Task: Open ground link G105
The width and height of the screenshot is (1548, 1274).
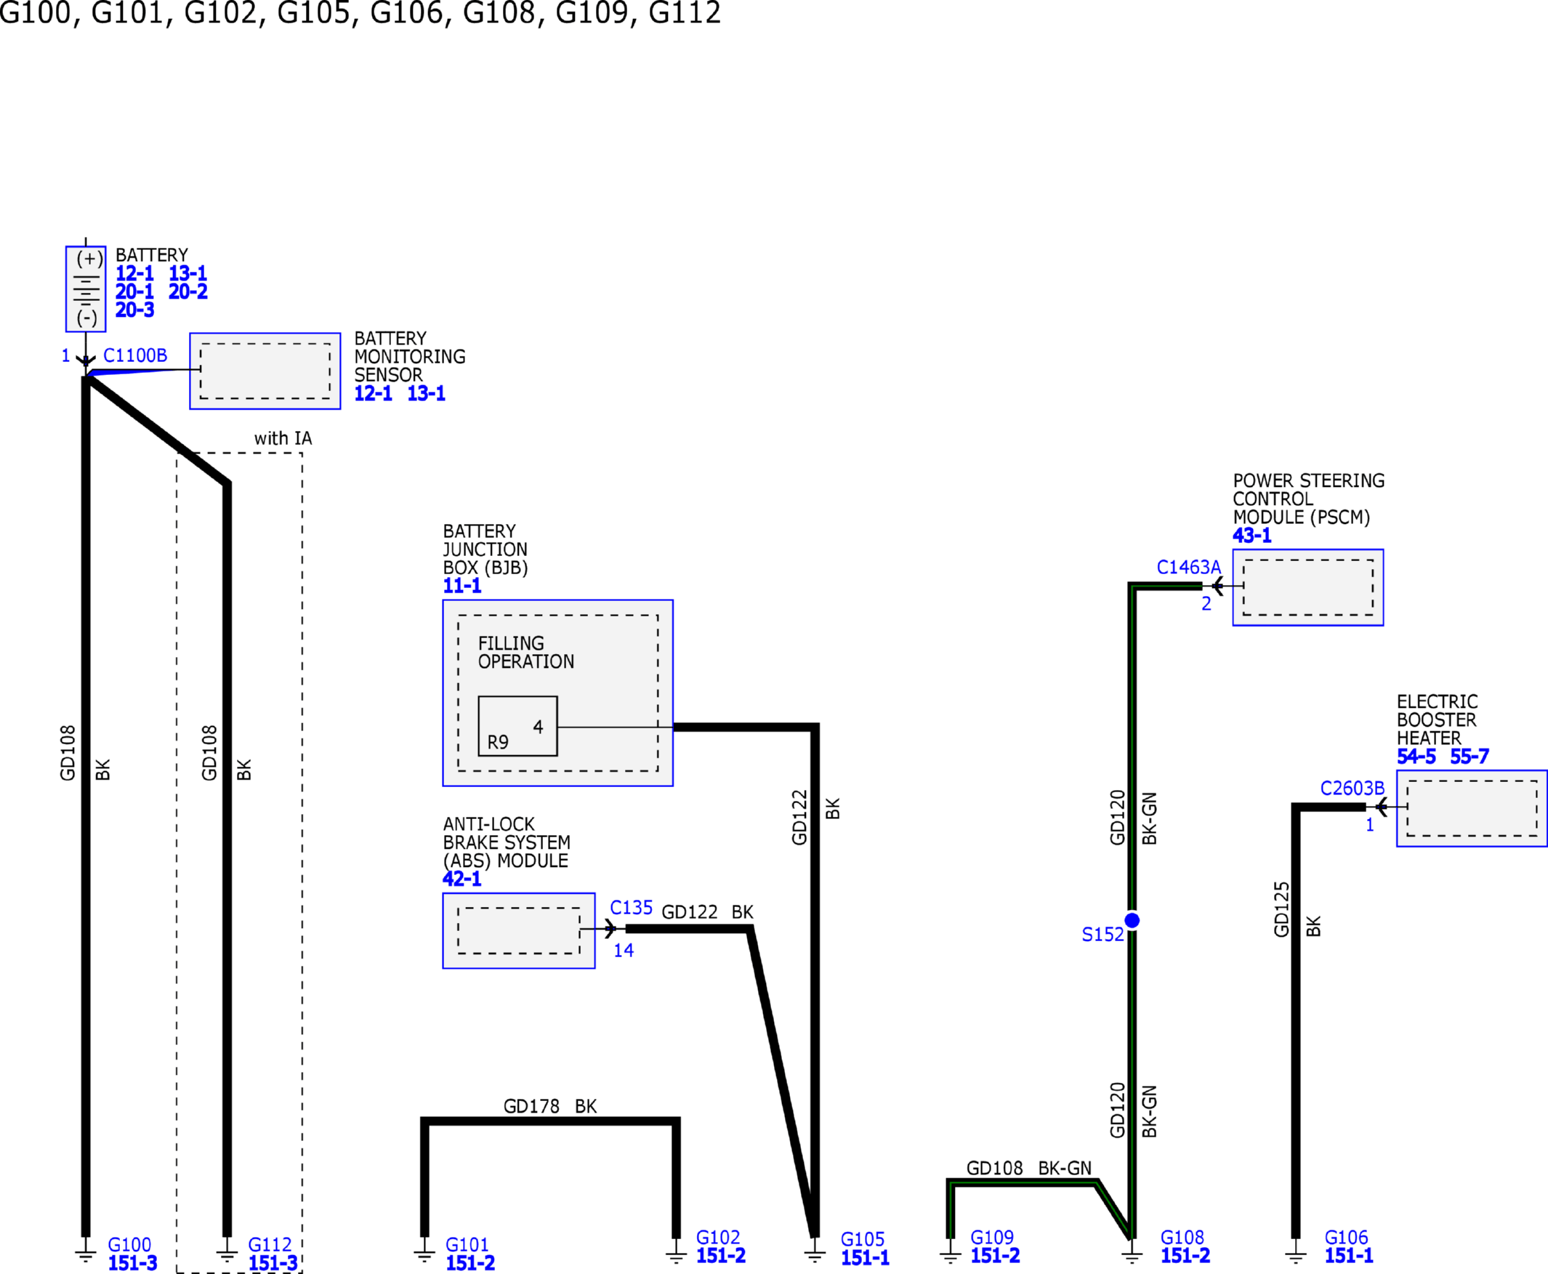Action: click(862, 1240)
